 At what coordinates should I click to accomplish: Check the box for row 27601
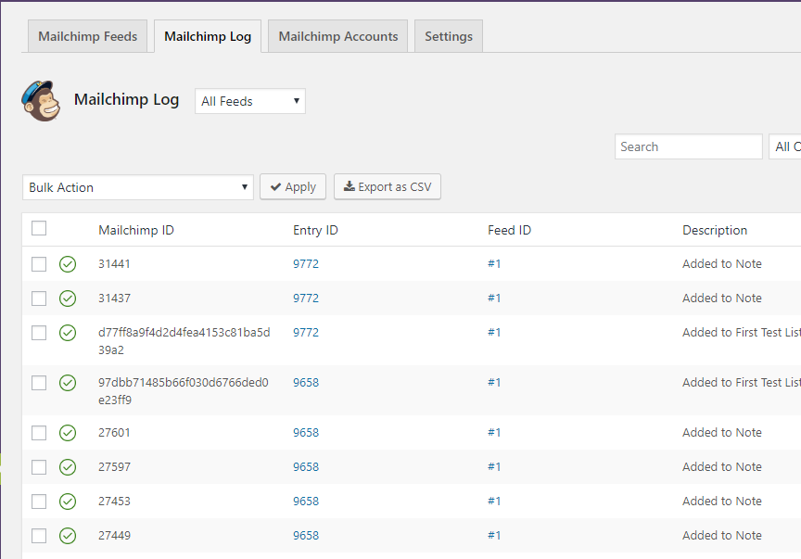click(39, 433)
